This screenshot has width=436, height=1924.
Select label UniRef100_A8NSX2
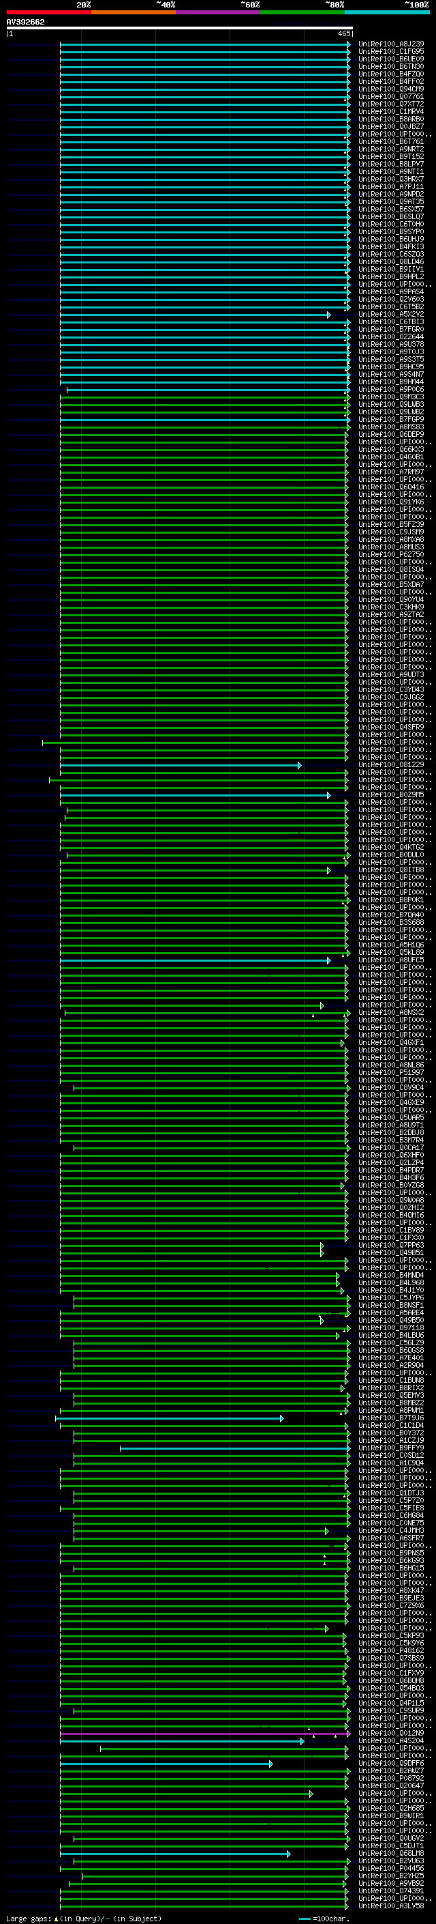point(391,1013)
